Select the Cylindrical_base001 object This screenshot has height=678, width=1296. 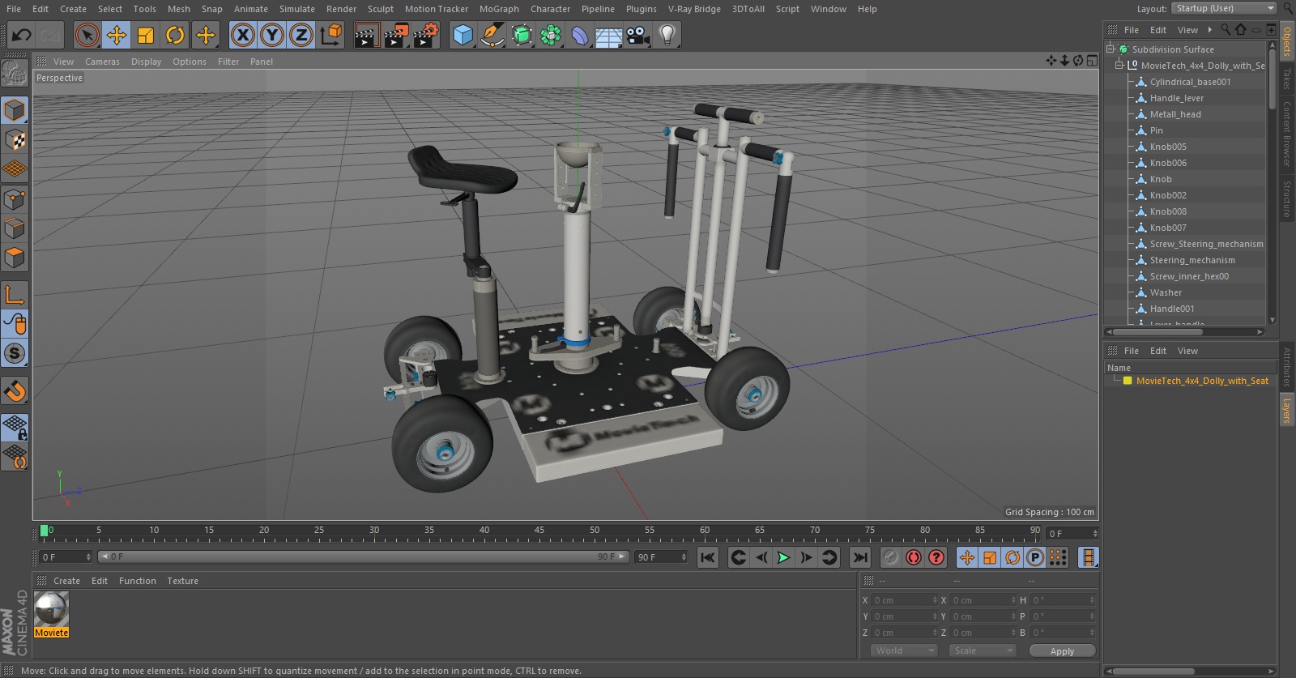[x=1190, y=82]
